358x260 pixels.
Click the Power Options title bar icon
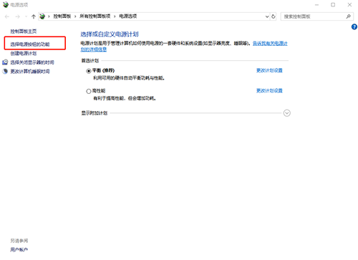[x=6, y=5]
